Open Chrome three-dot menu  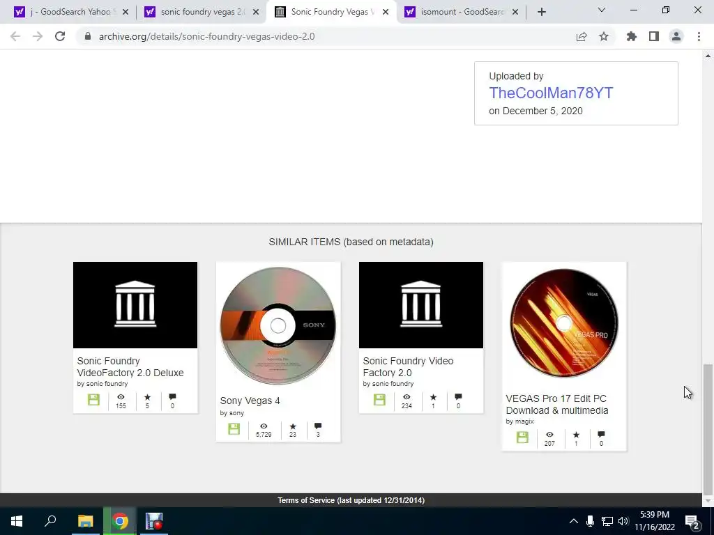[699, 36]
